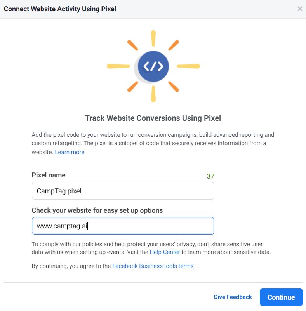Click the website URL input field

(123, 226)
